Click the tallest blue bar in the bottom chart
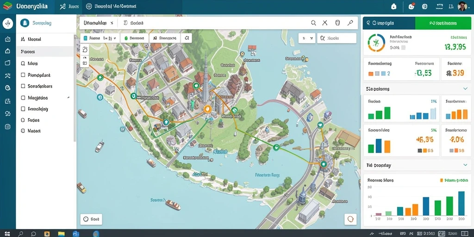Image resolution: width=474 pixels, height=237 pixels. (x=462, y=203)
